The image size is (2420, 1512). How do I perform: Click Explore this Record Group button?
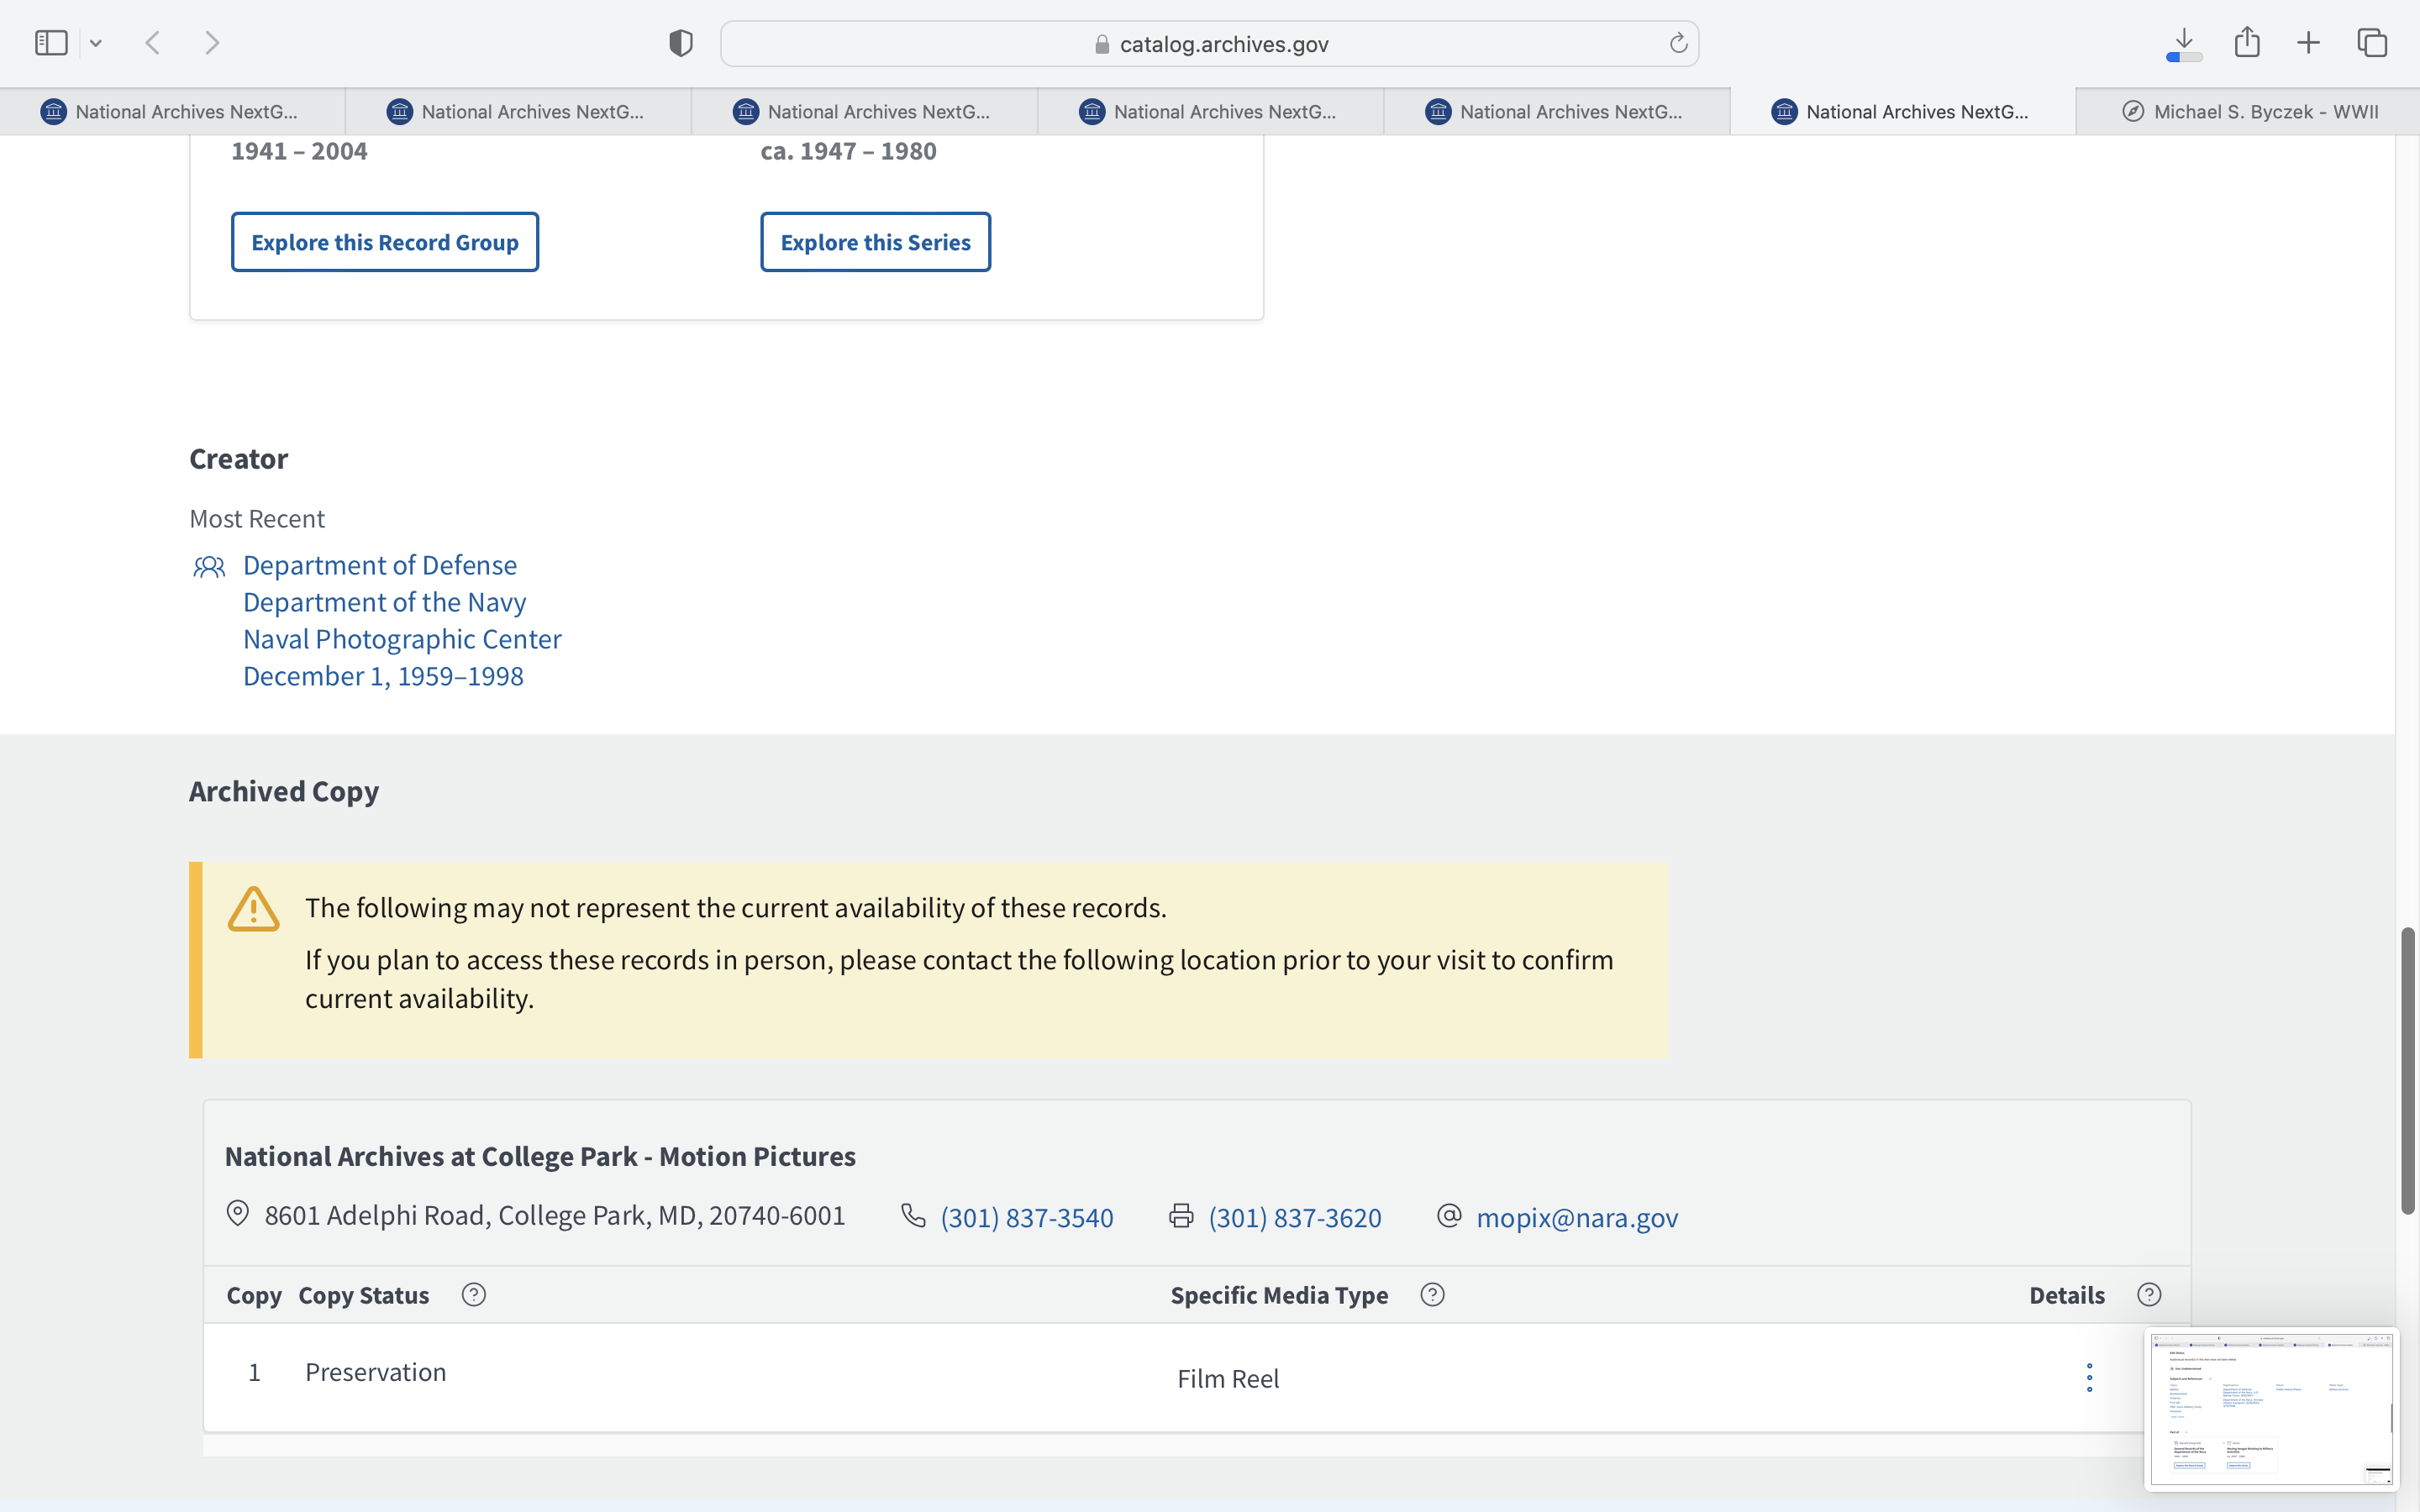click(x=385, y=242)
